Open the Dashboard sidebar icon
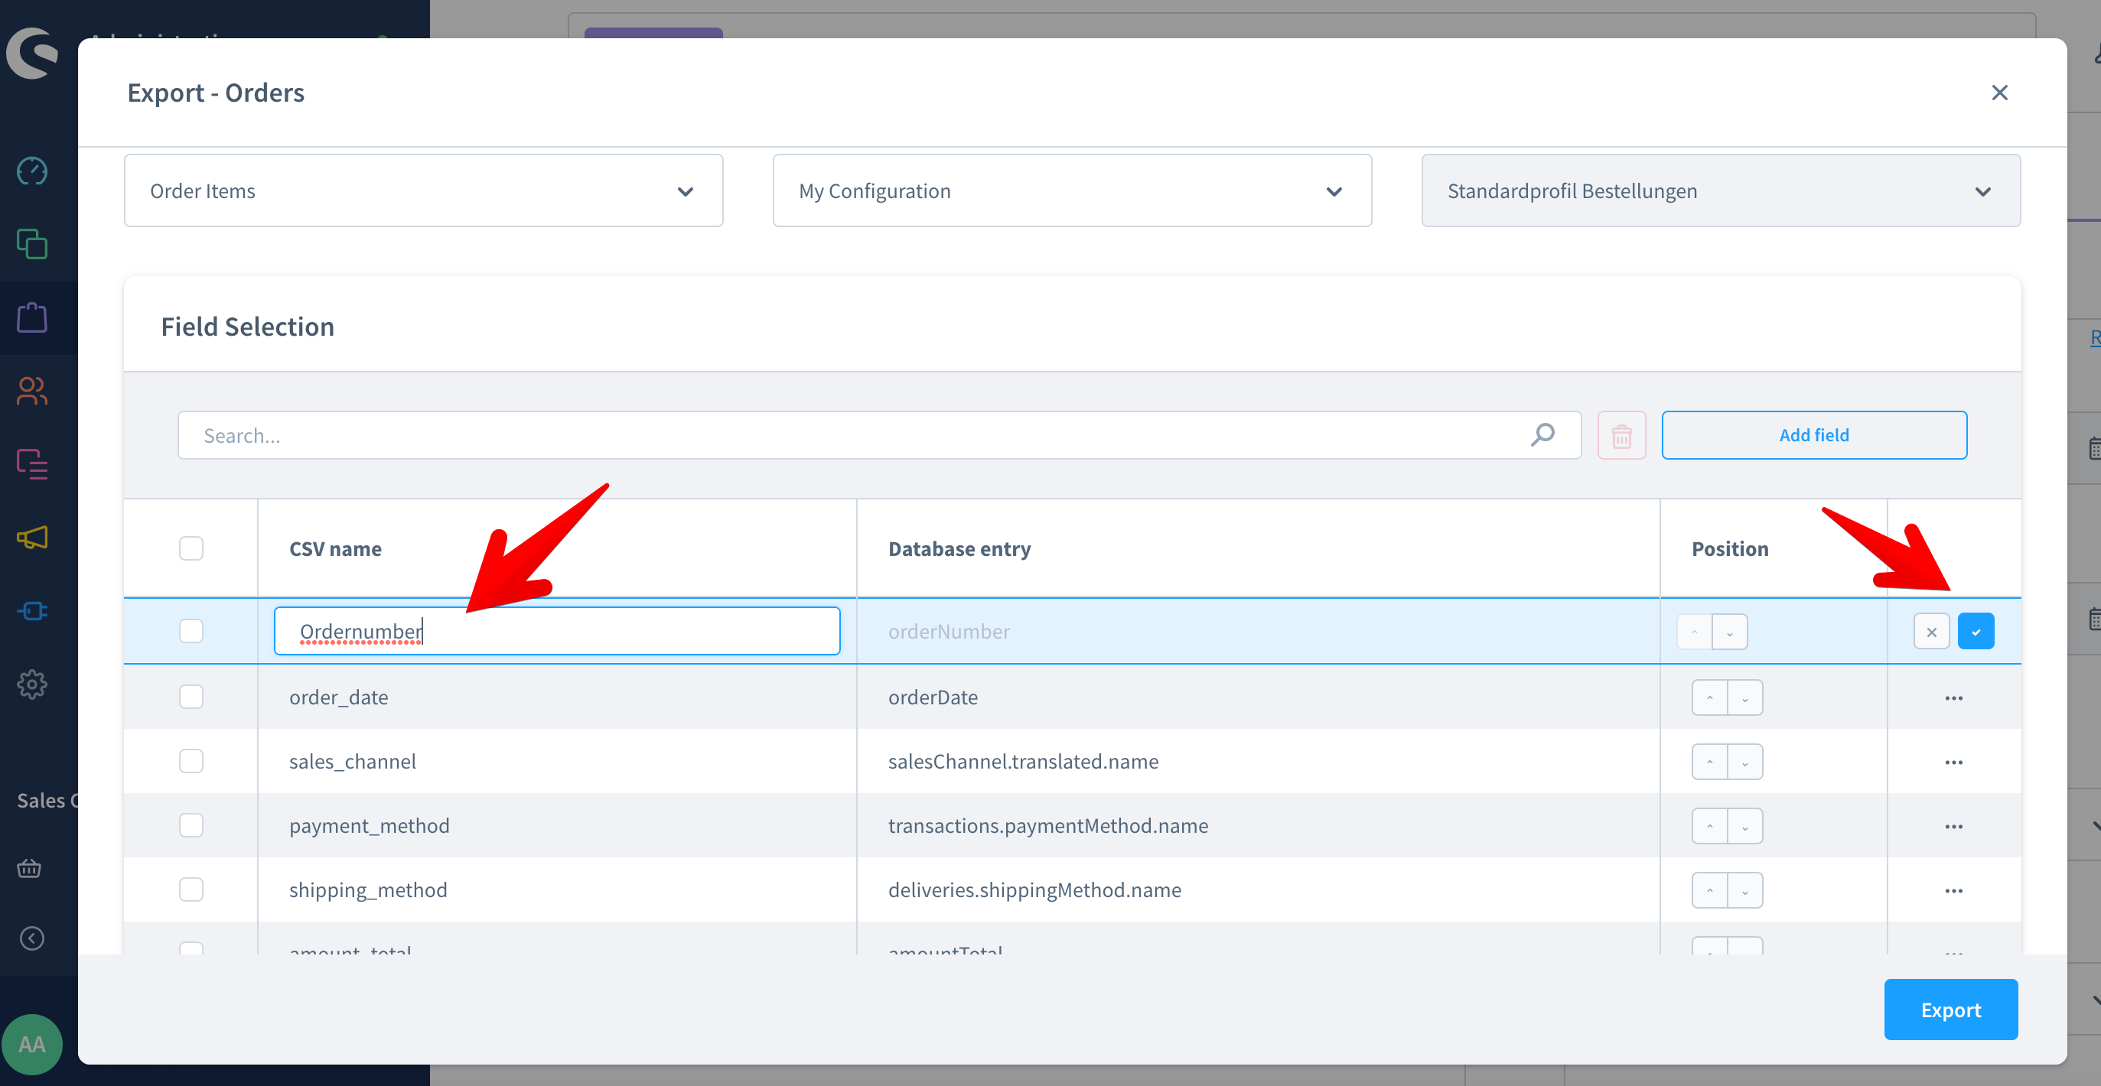The height and width of the screenshot is (1086, 2101). (32, 171)
